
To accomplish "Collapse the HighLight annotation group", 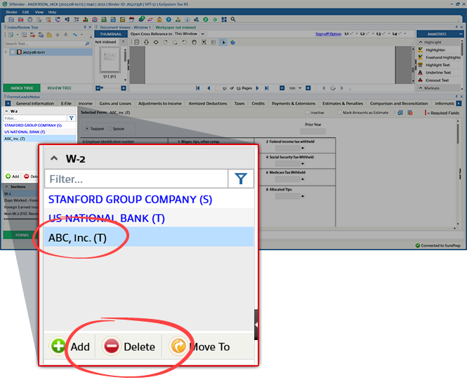I will 421,42.
